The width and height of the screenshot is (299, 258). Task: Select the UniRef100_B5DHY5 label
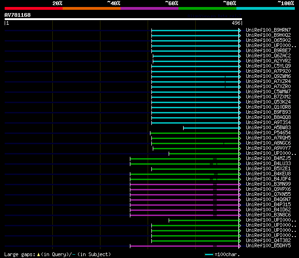pyautogui.click(x=268, y=246)
